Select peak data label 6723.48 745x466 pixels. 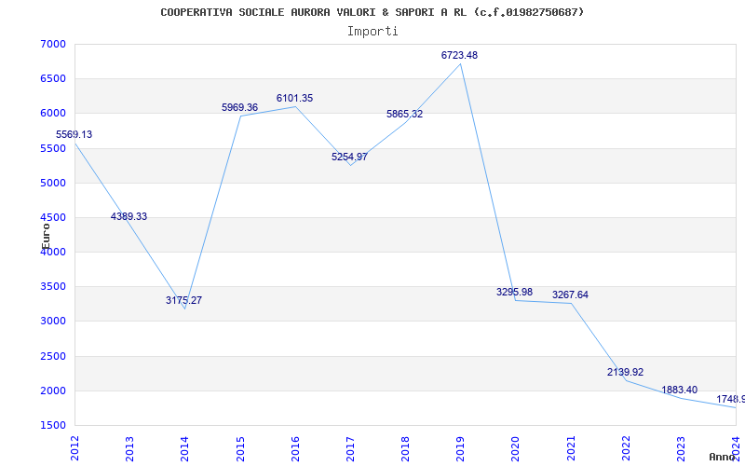pos(459,55)
